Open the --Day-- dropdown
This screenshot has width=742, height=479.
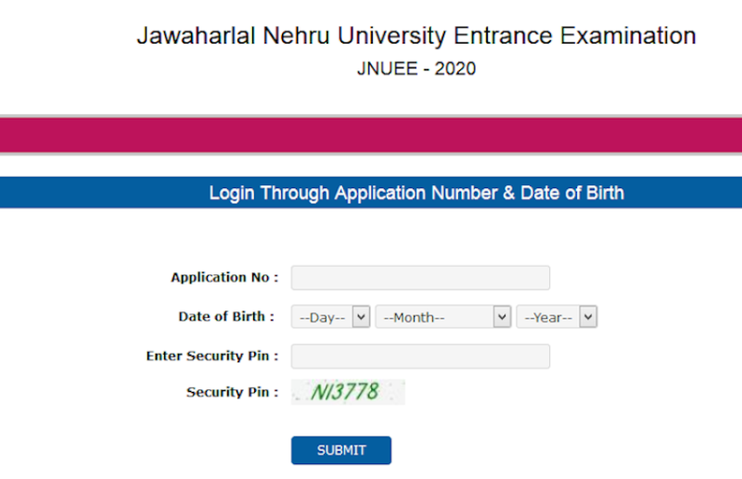pyautogui.click(x=330, y=317)
